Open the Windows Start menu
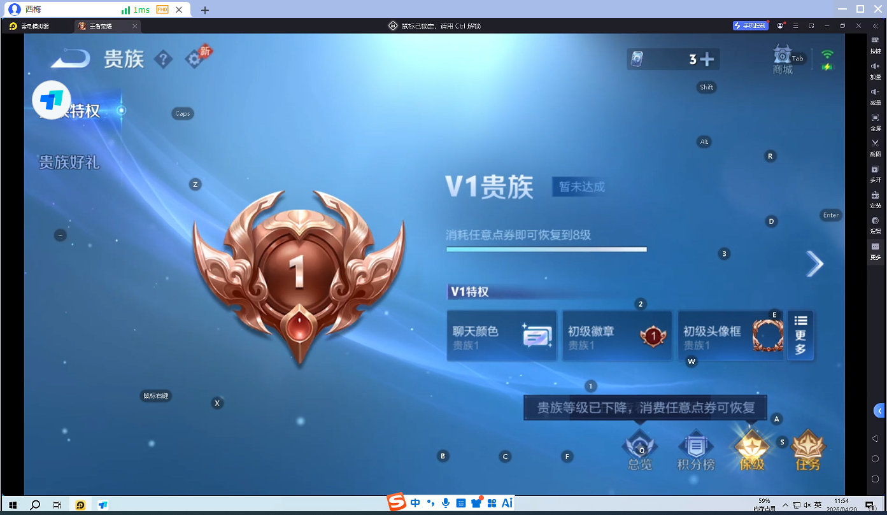Image resolution: width=887 pixels, height=515 pixels. tap(11, 505)
